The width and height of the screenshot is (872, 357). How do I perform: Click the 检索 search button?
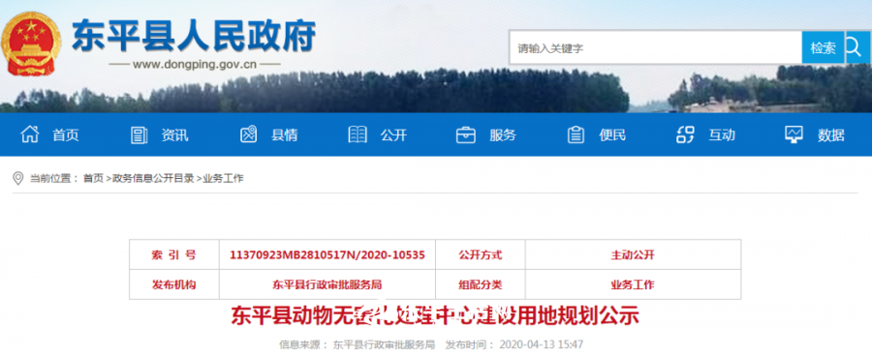tap(823, 47)
